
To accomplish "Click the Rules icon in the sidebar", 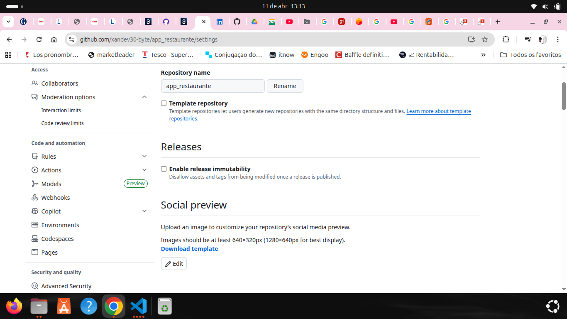I will point(35,156).
